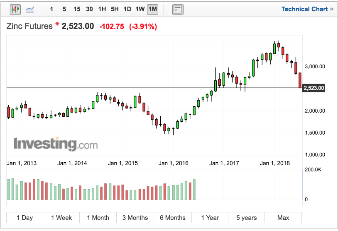Set interval to 15 minutes

coord(77,9)
